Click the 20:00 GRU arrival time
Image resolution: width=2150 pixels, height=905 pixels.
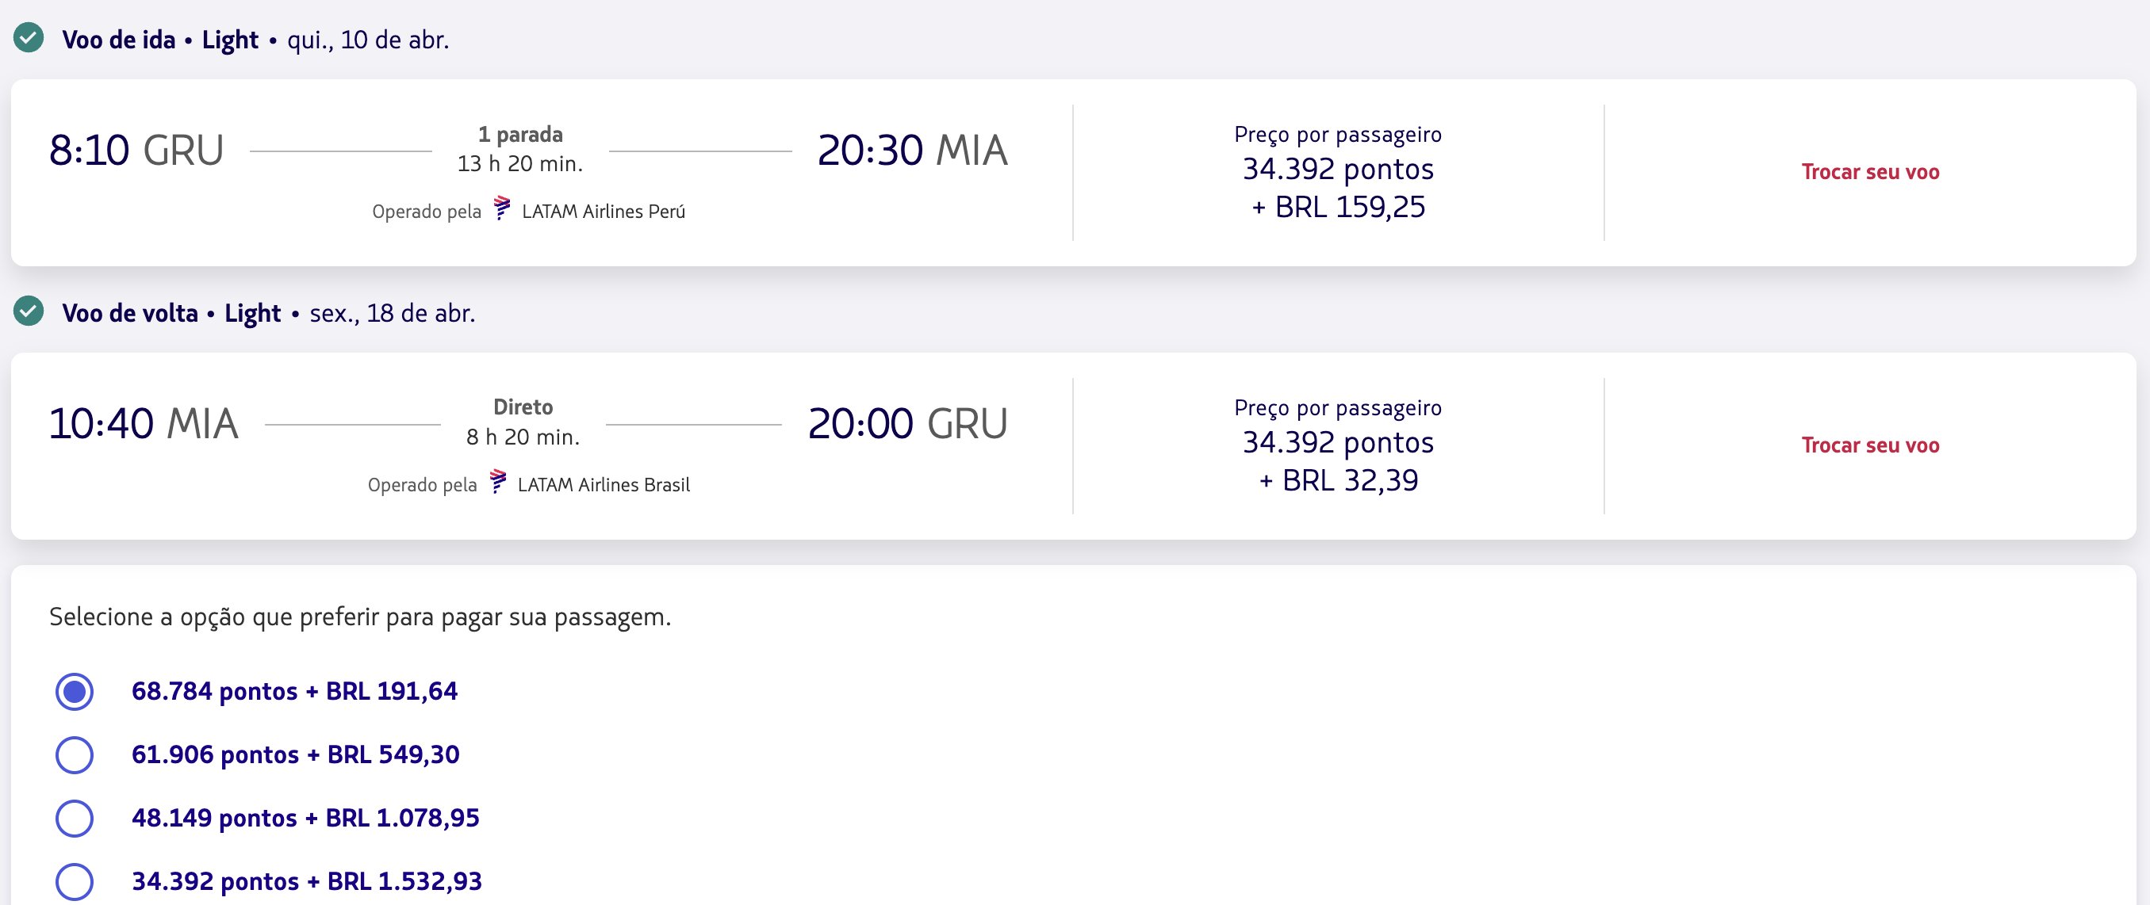coord(908,424)
